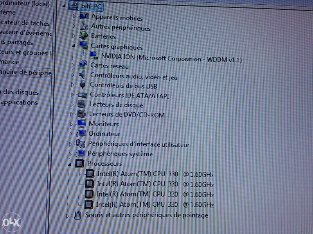
Task: Select the bih-PC label
Action: pyautogui.click(x=91, y=6)
